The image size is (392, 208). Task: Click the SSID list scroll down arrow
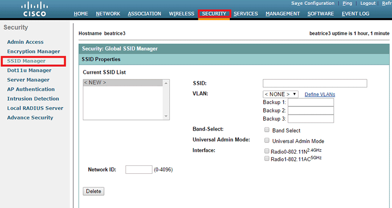(x=166, y=116)
